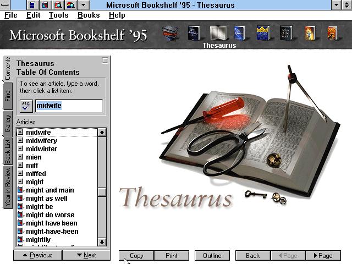Click the book icon beside might and main
The image size is (352, 264).
(20, 190)
